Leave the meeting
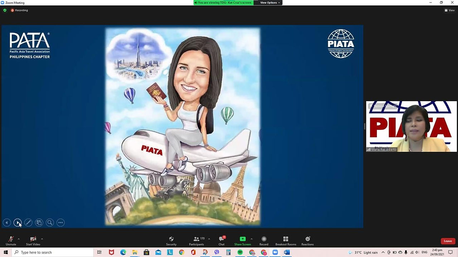The image size is (458, 257). [x=448, y=241]
